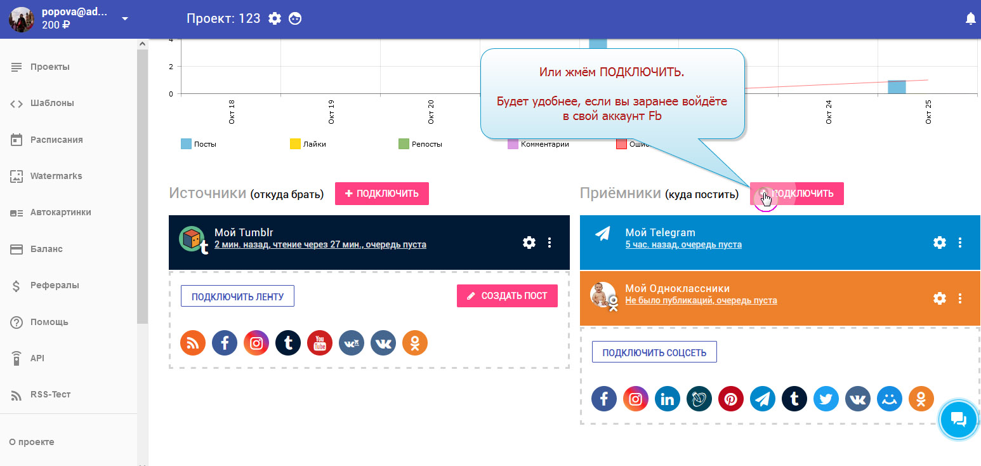Open Расписания in the sidebar

(56, 140)
